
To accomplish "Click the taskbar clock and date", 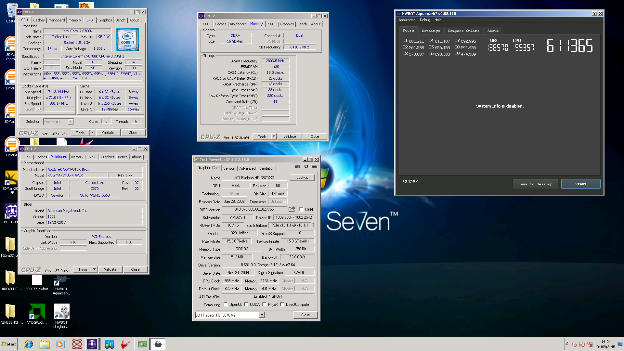I will (605, 344).
